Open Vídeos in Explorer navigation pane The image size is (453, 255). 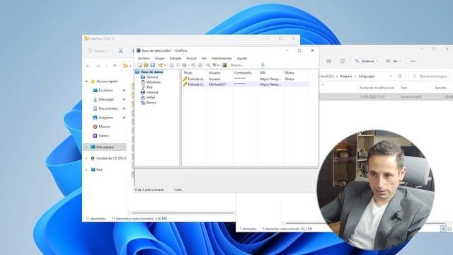(103, 135)
